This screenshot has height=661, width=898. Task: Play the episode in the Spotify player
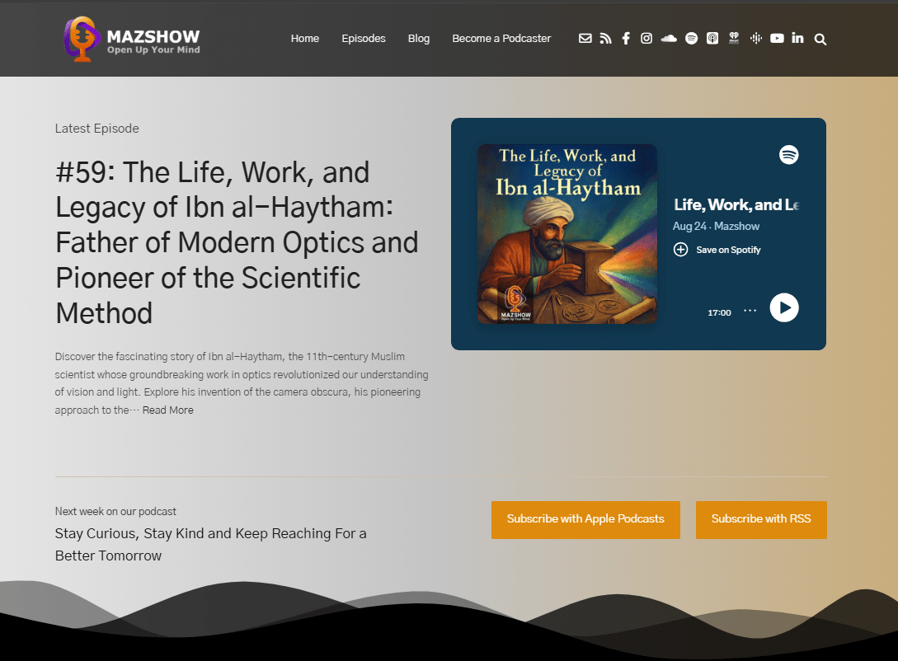click(x=784, y=308)
